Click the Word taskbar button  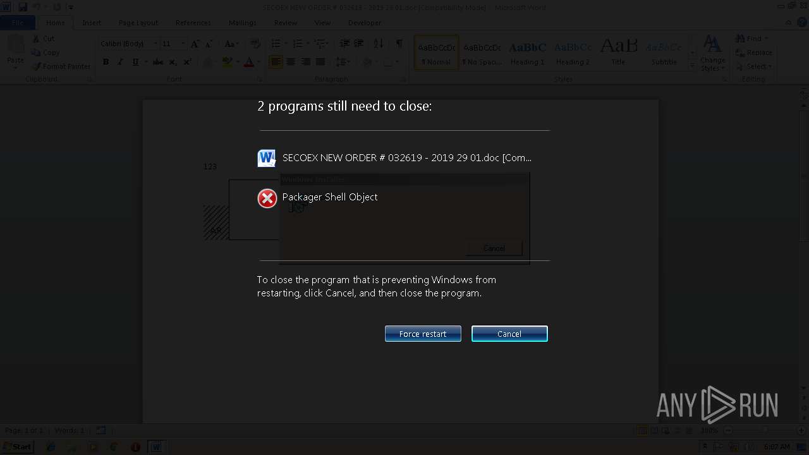tap(156, 447)
